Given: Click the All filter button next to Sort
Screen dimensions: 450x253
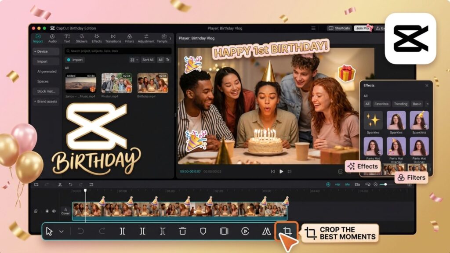Looking at the screenshot, I should [160, 60].
